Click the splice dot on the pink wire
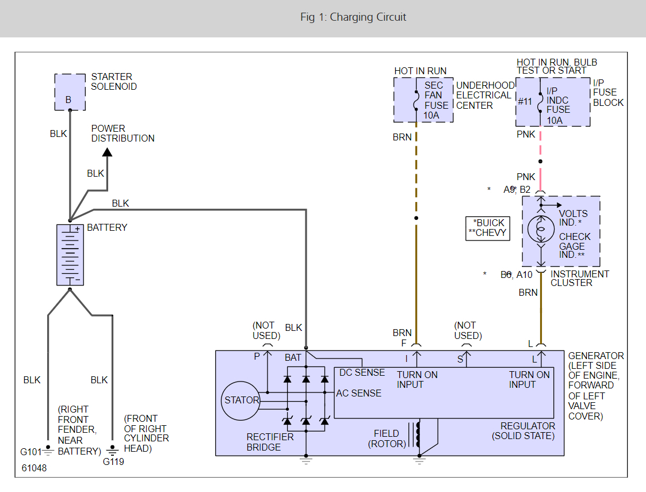Screen dimensions: 646x492 [x=541, y=161]
